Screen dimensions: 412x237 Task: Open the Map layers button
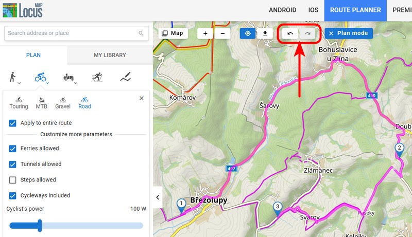click(x=173, y=33)
